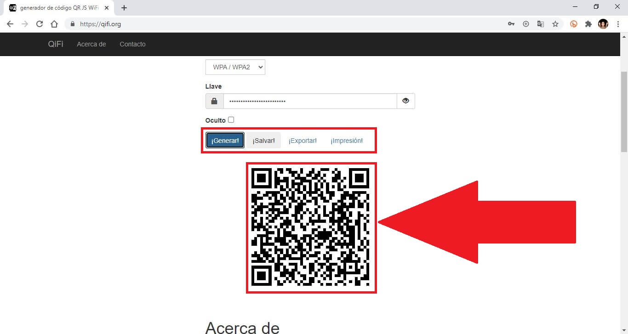The image size is (628, 334).
Task: Open the Chrome profile avatar
Action: click(x=603, y=24)
